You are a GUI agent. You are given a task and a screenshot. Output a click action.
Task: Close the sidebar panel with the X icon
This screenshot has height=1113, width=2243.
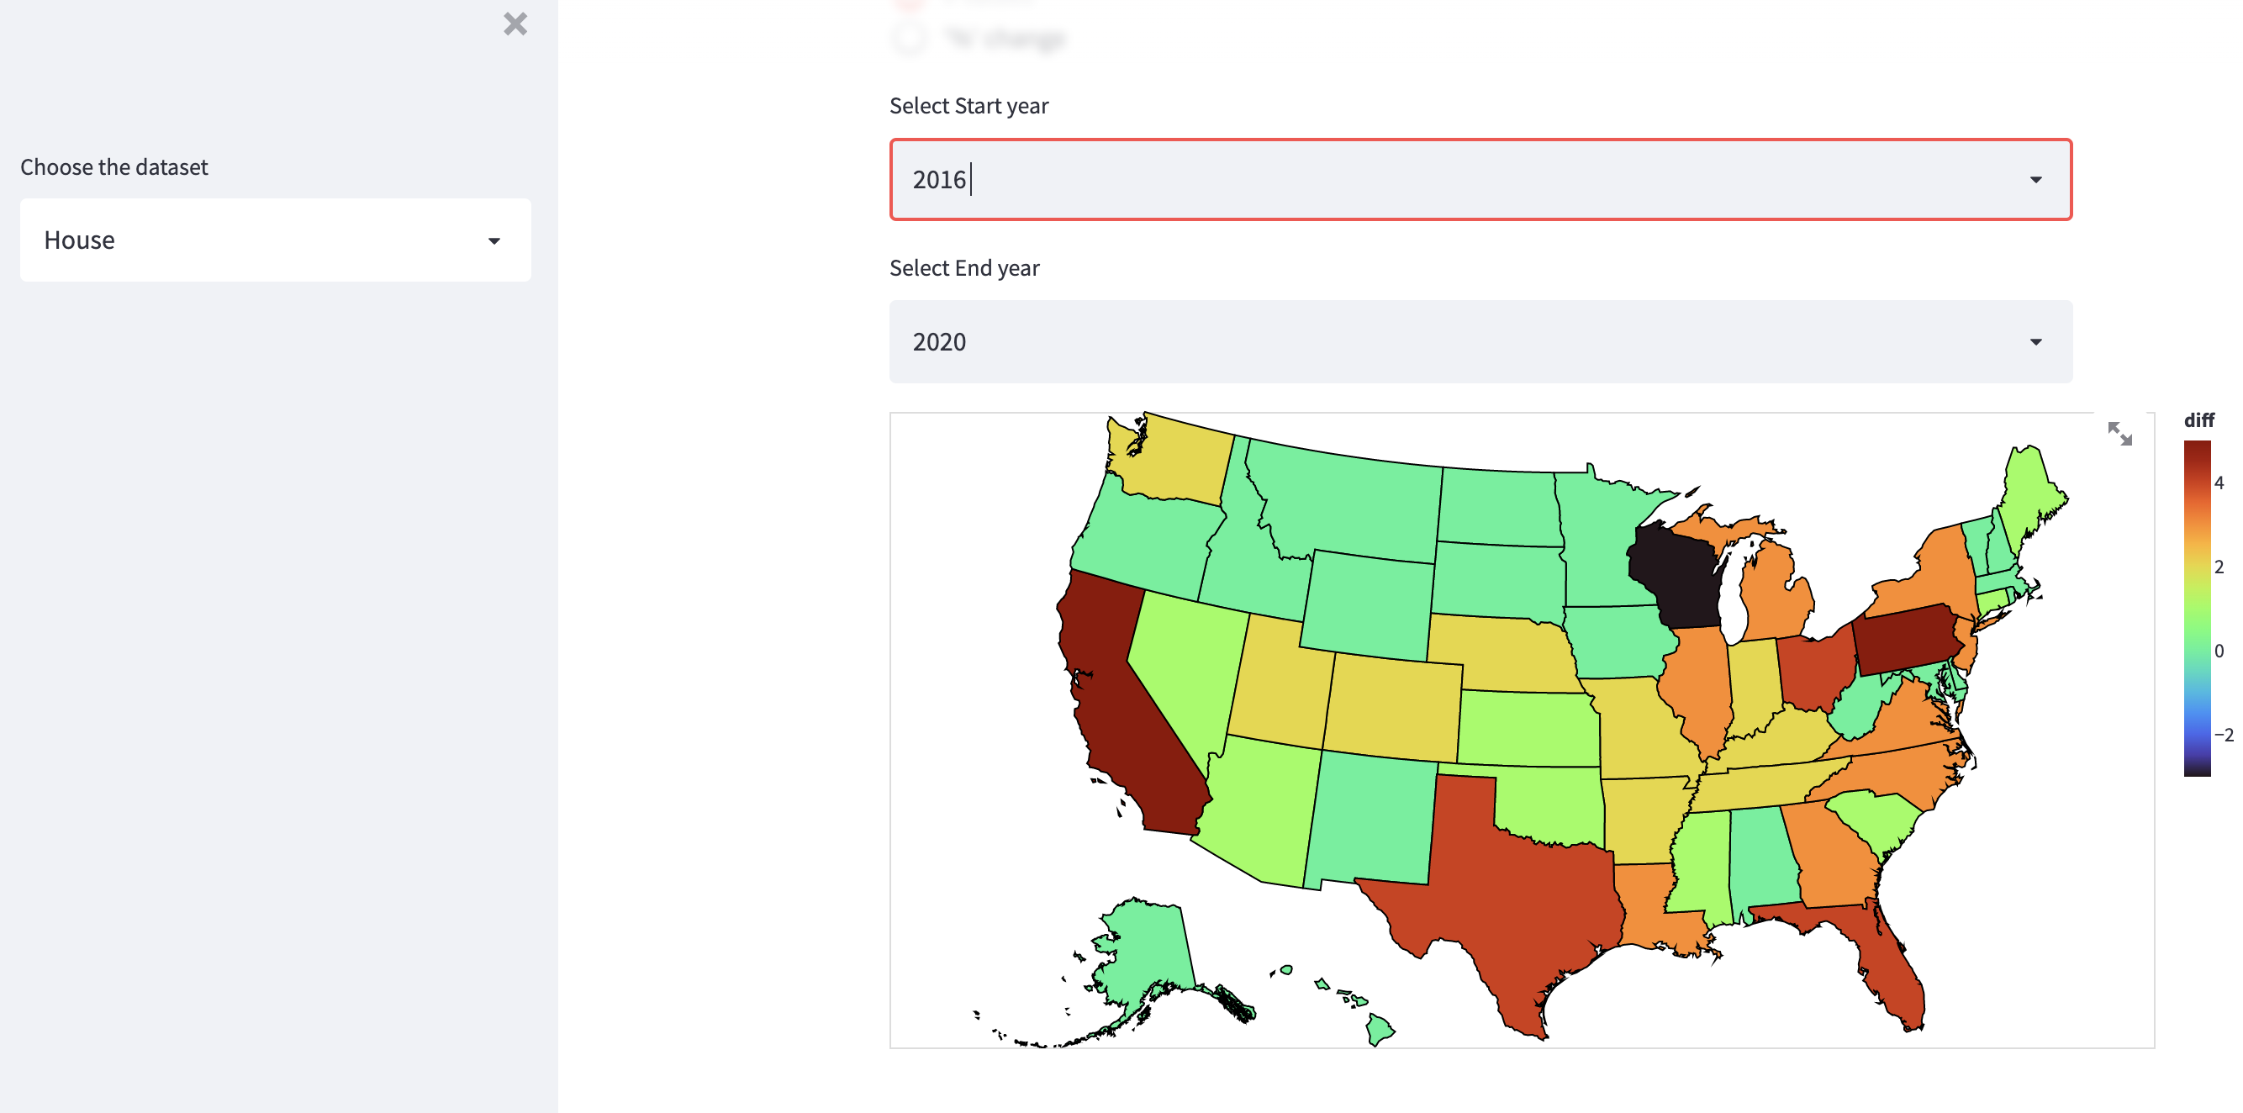[515, 24]
